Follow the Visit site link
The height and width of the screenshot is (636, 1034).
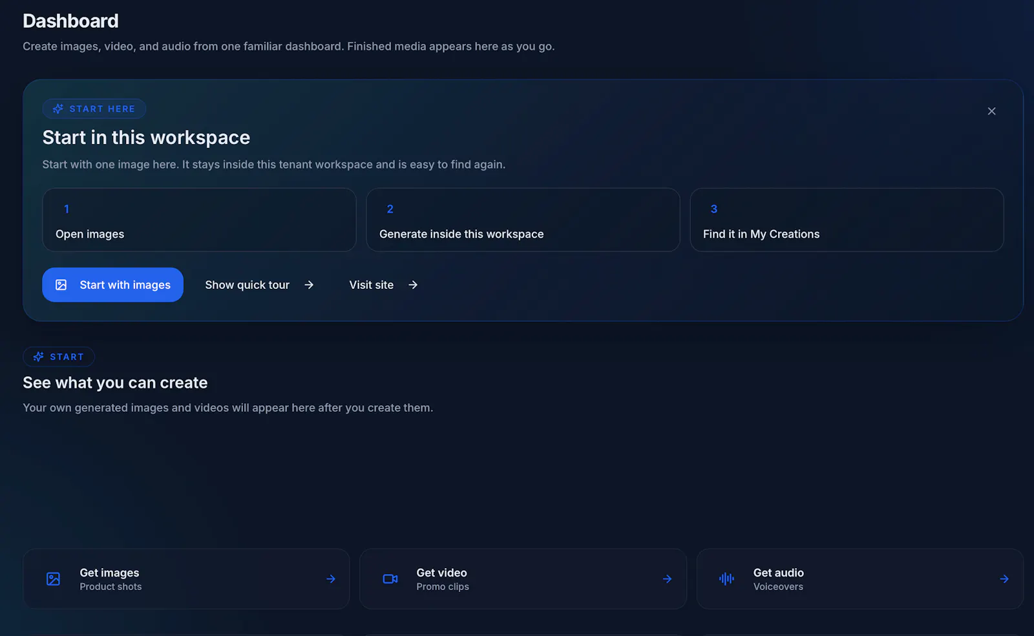[x=383, y=285]
